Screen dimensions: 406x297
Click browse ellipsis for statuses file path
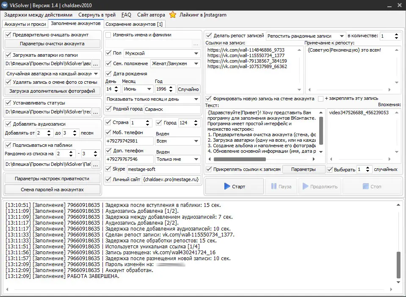[x=96, y=112]
